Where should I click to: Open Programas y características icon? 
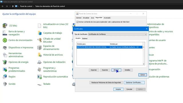pyautogui.click(x=39, y=69)
